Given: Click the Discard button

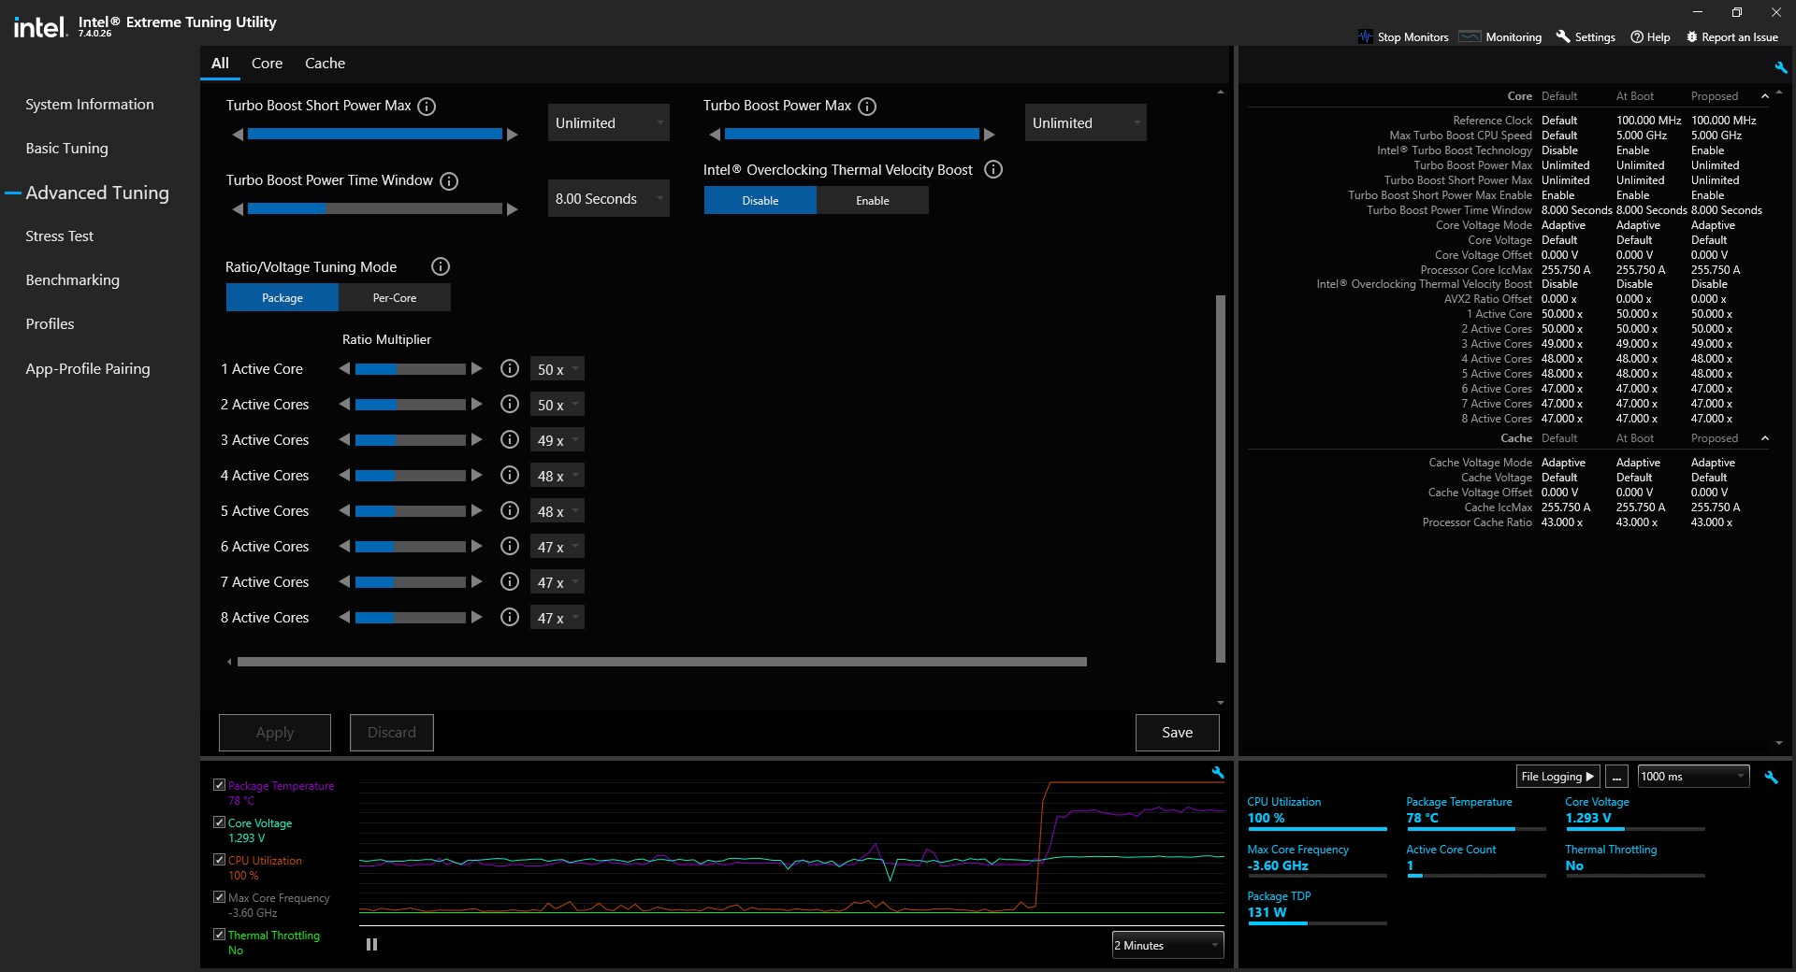Looking at the screenshot, I should point(392,733).
